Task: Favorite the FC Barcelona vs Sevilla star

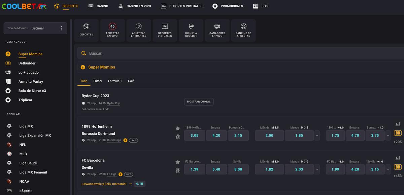Action: (178, 162)
